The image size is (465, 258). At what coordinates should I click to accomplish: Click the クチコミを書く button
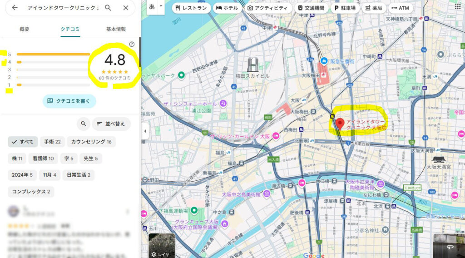click(69, 101)
